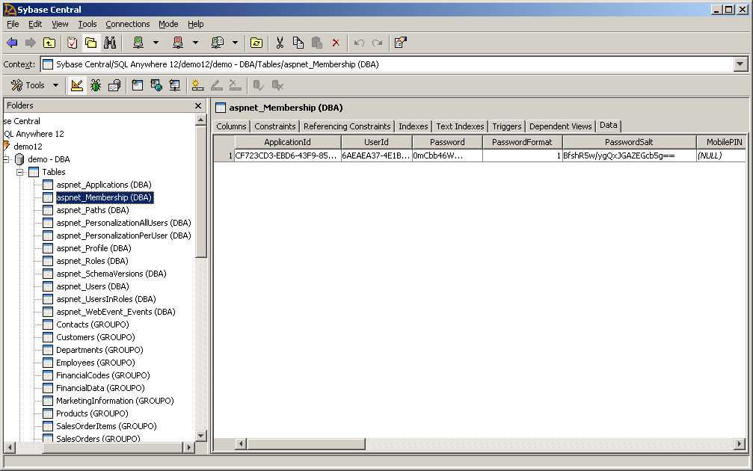Switch to the Constraints tab
Viewport: 753px width, 471px height.
click(x=275, y=126)
